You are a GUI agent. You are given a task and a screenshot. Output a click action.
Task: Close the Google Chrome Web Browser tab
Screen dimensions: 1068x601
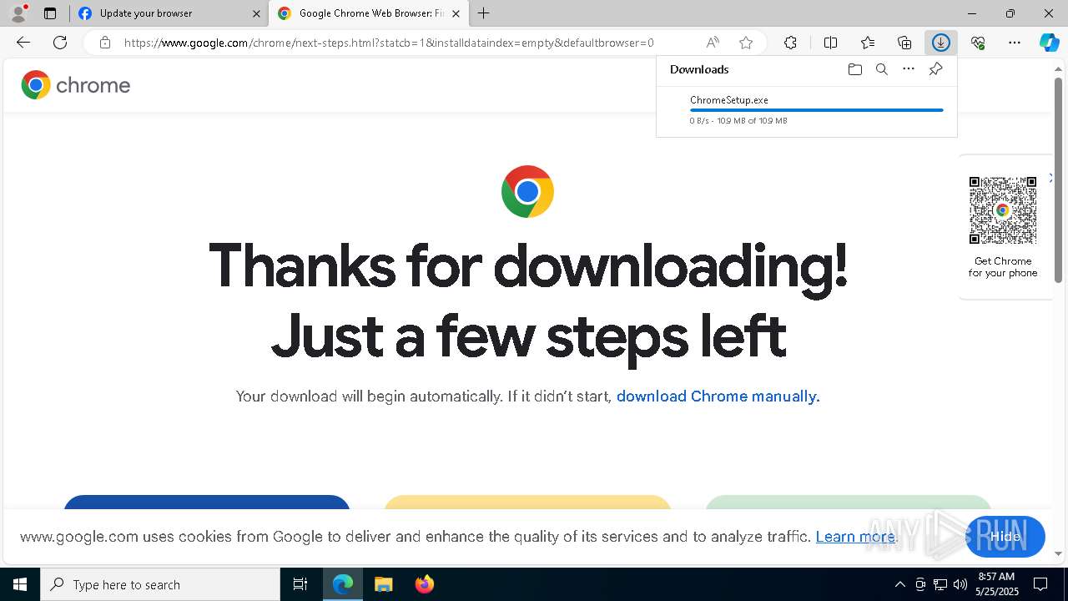point(456,13)
